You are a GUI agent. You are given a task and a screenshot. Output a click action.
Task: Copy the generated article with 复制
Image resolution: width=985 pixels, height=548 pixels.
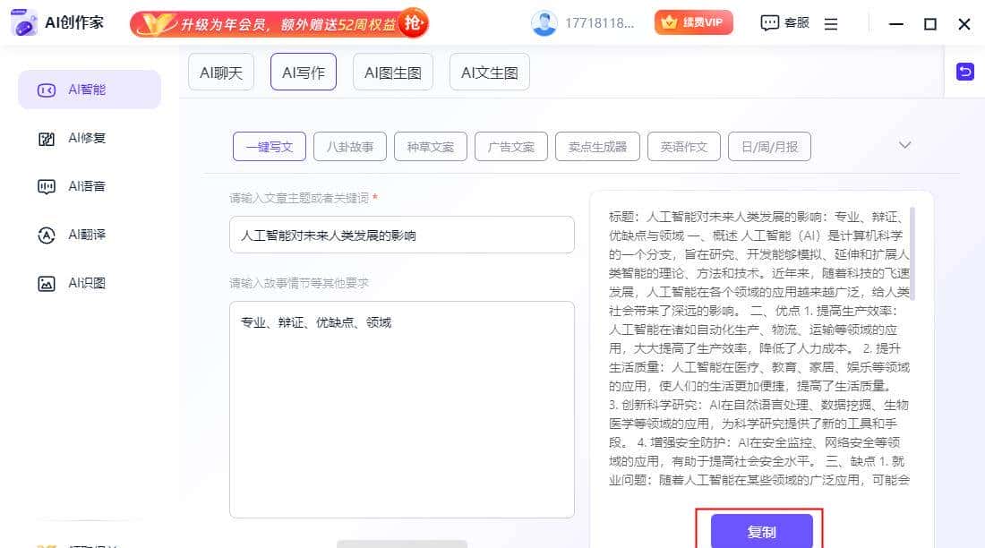pos(760,531)
